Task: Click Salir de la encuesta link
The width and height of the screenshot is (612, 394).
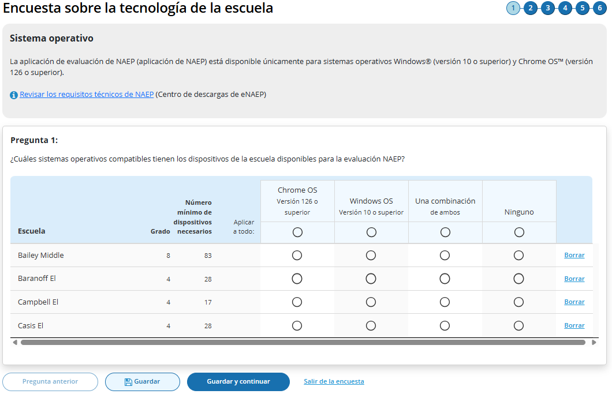Action: pos(334,381)
